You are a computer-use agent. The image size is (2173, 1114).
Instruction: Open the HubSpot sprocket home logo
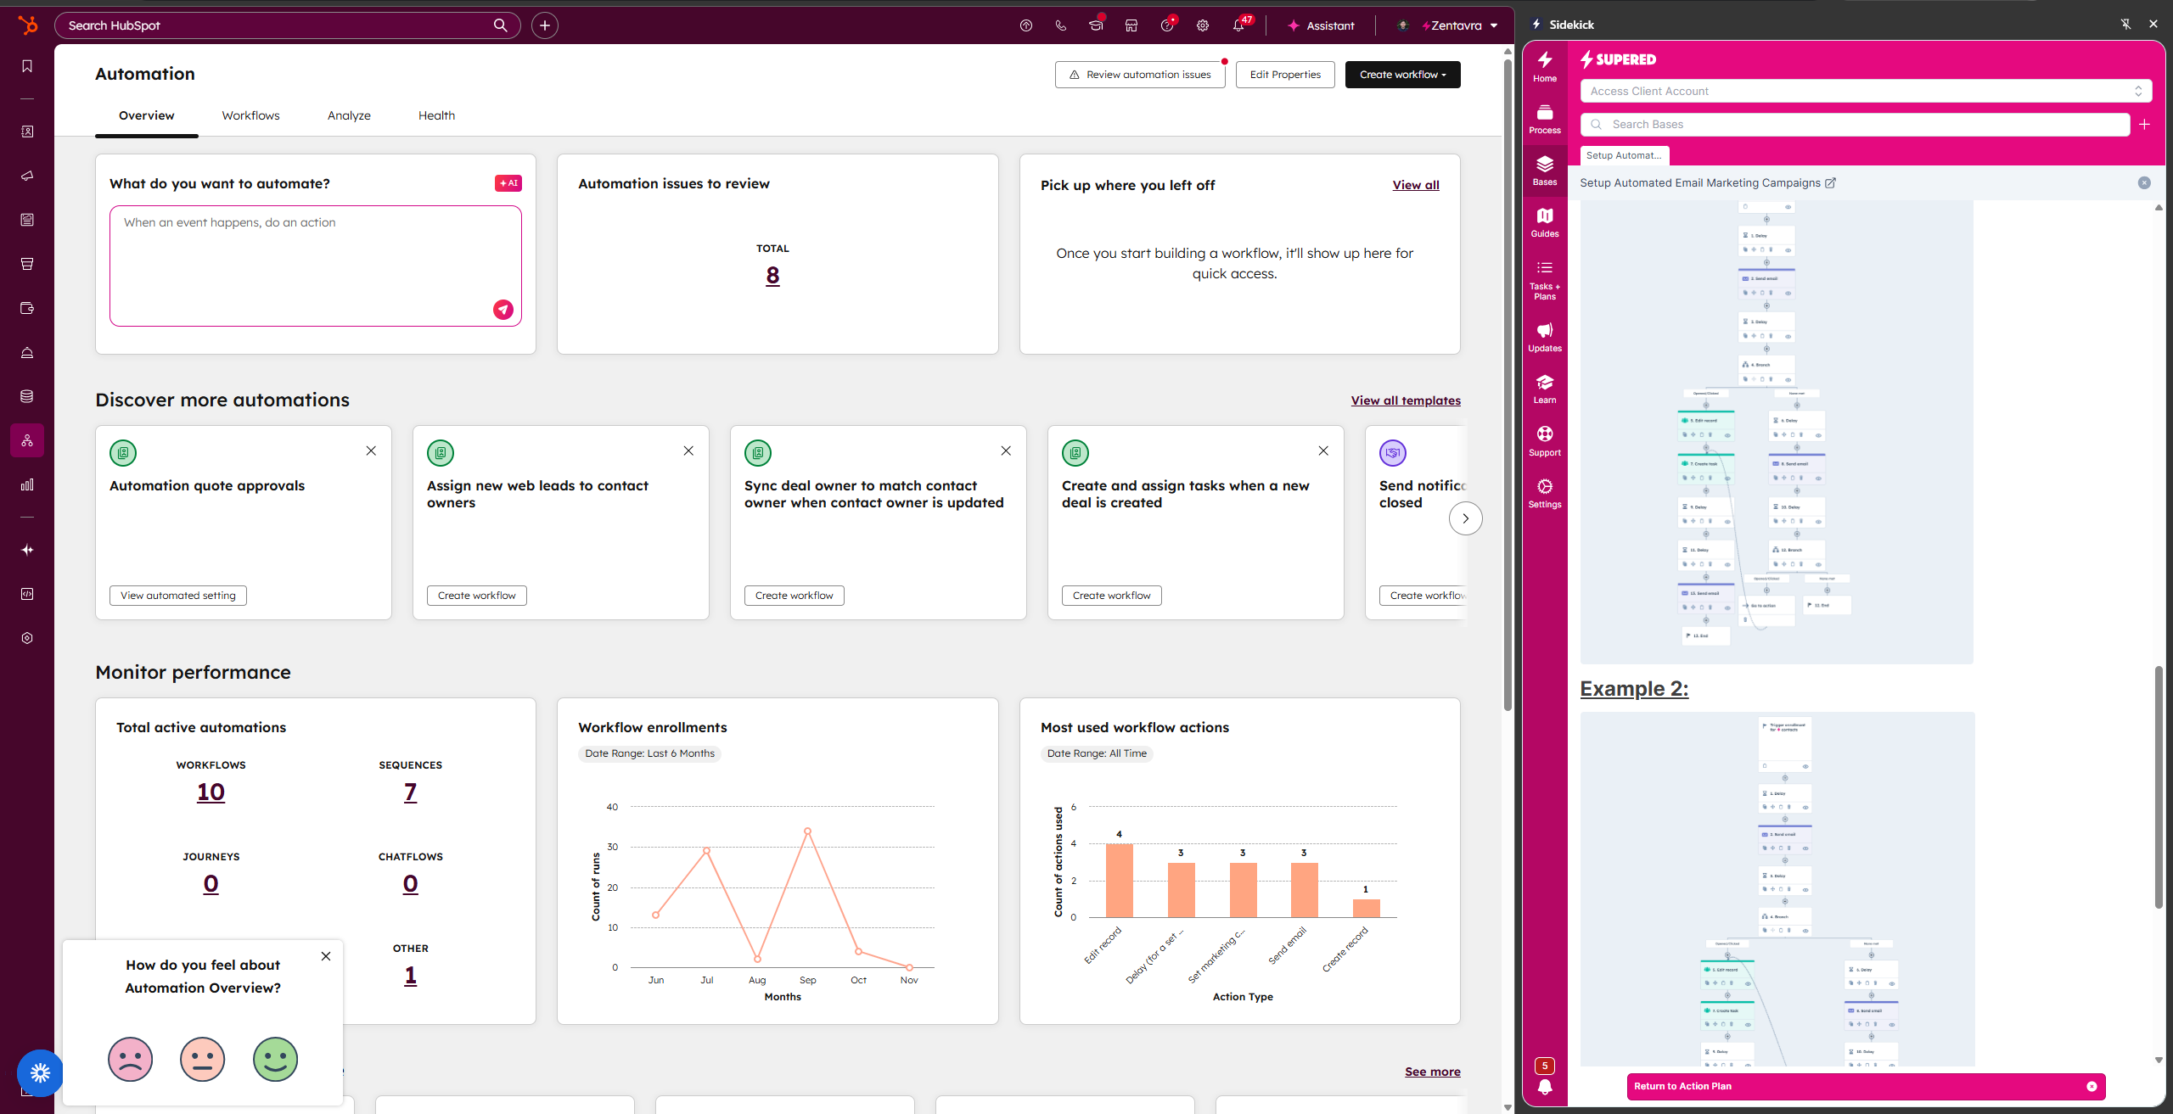coord(27,25)
